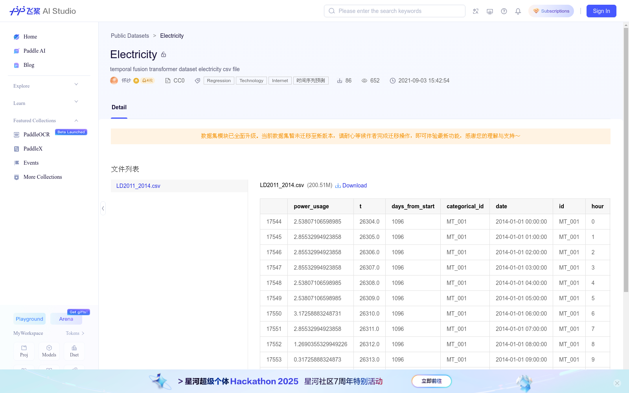Open PaddleX collection
629x393 pixels.
tap(33, 149)
